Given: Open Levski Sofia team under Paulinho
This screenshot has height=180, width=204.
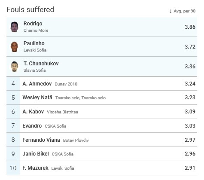Looking at the screenshot, I should click(35, 50).
